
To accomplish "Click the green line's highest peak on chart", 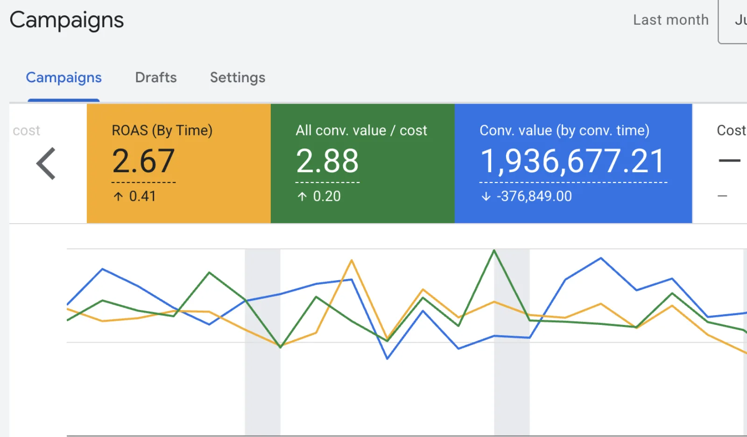I will pos(494,251).
